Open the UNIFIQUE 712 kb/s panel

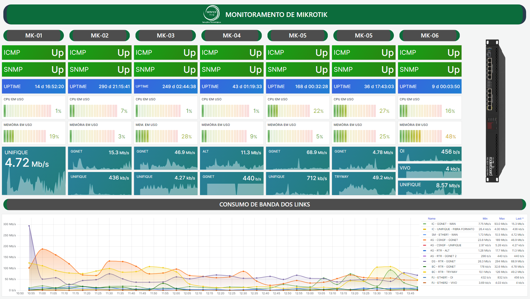click(x=298, y=183)
